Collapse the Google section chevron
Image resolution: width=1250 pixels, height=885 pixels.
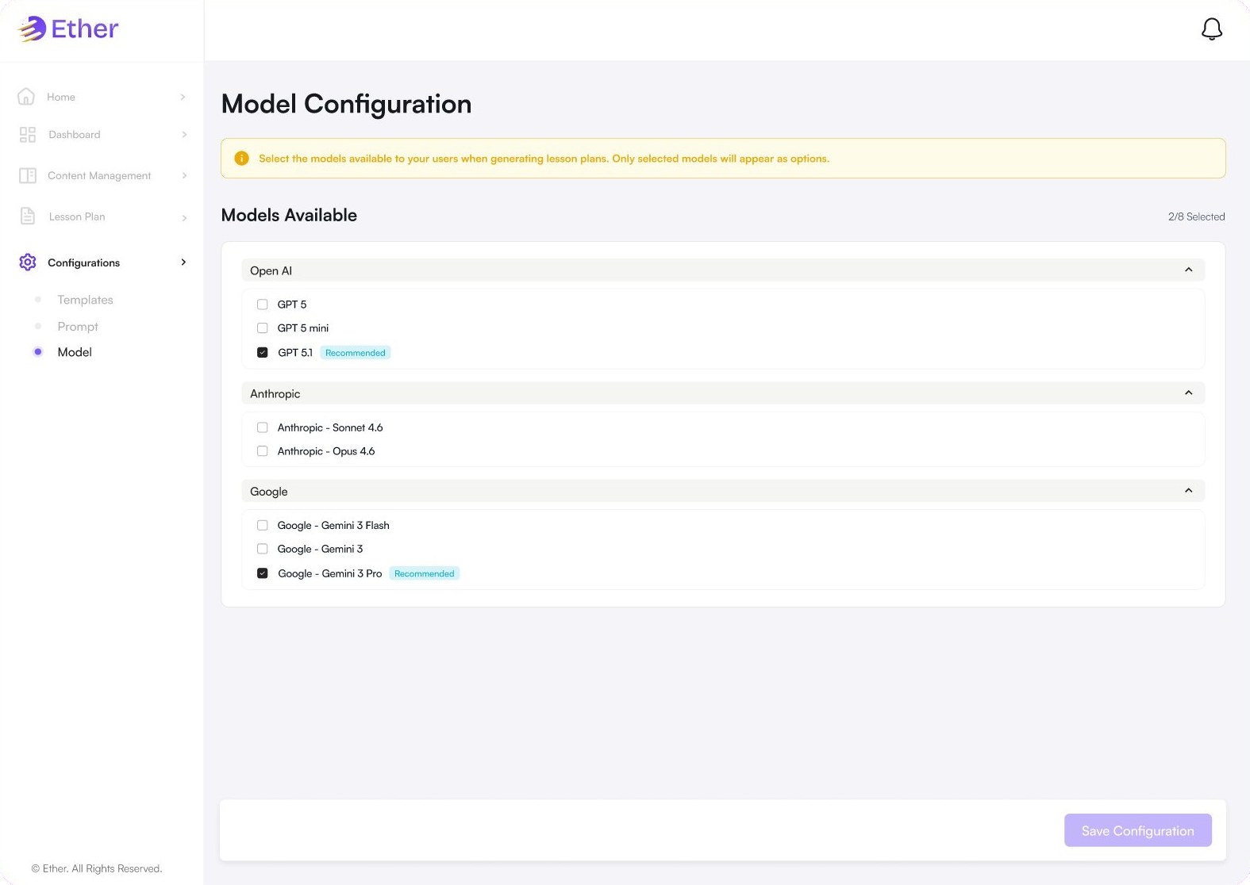[1188, 491]
